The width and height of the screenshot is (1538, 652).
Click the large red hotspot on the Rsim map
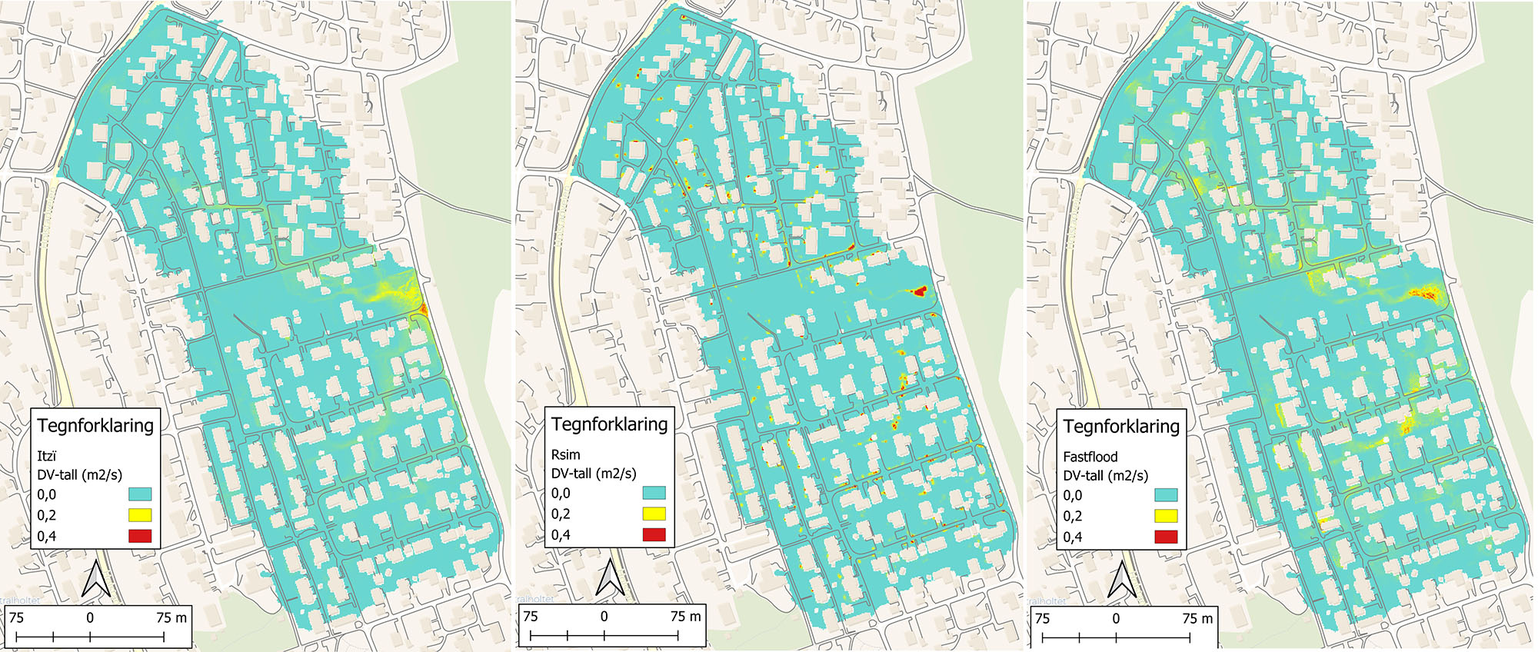pos(919,291)
